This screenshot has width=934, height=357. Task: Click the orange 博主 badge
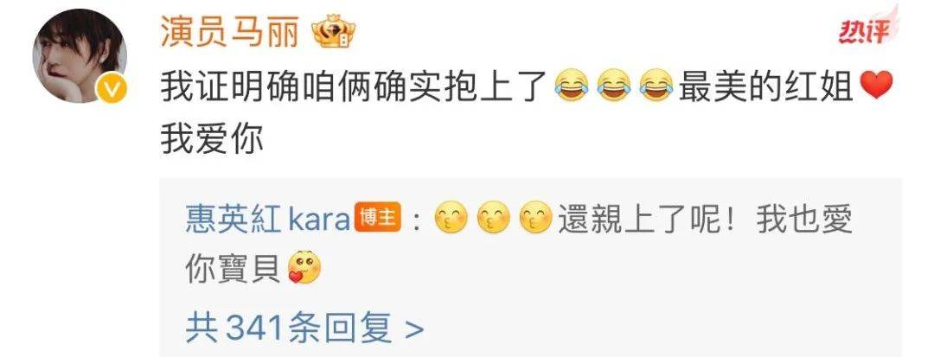pyautogui.click(x=377, y=220)
